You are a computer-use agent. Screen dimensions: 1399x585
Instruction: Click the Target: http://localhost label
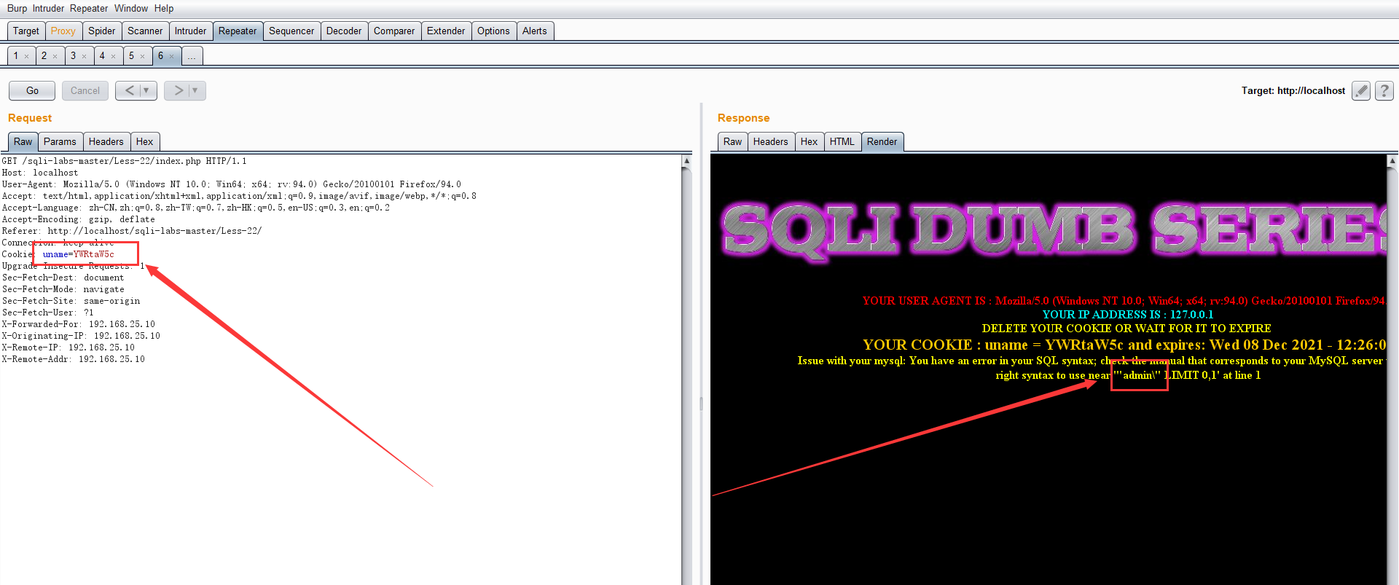pos(1293,91)
